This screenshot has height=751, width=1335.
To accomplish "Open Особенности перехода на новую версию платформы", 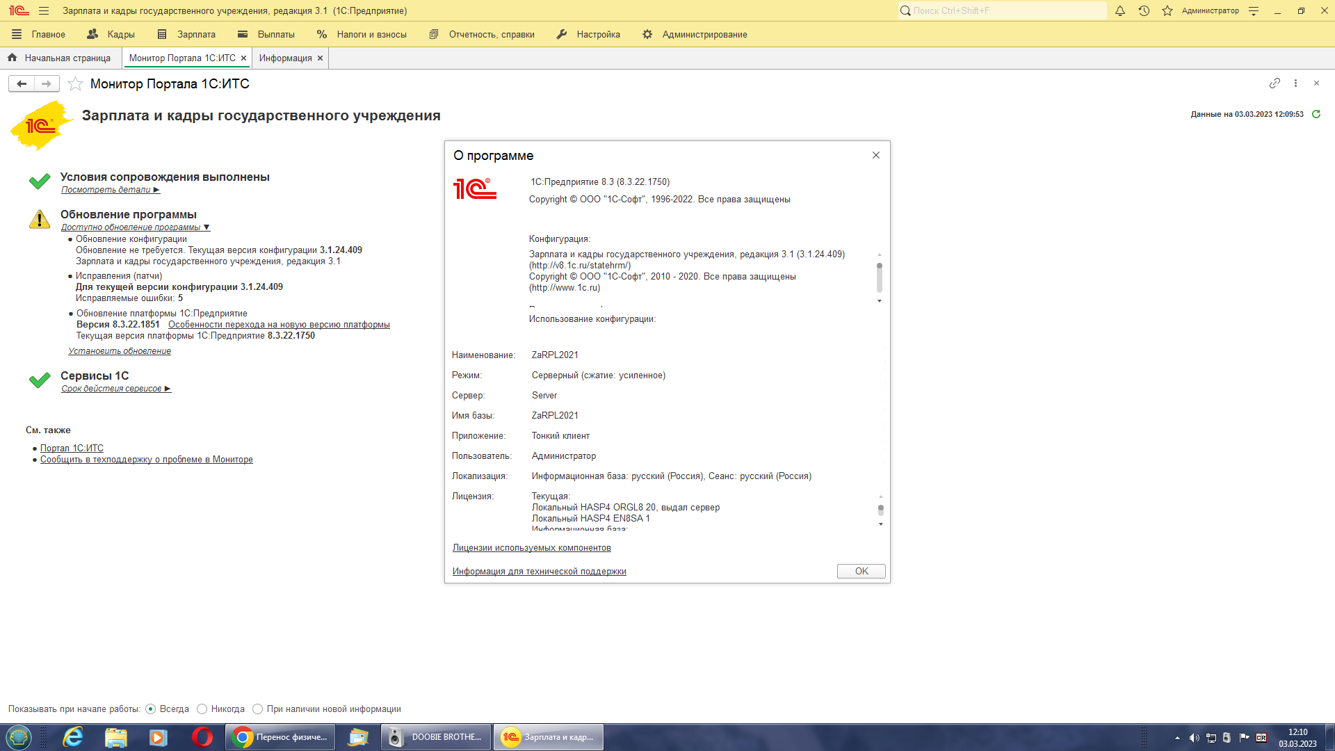I will (x=279, y=325).
